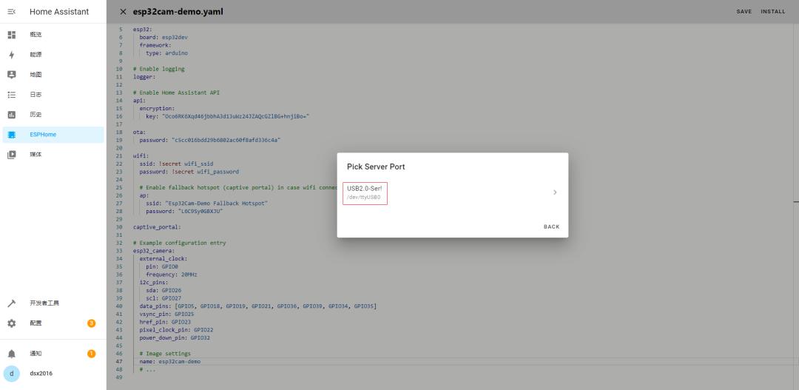Viewport: 799px width, 390px height.
Task: Expand the USB2.0-Ser! port chevron
Action: pos(555,192)
